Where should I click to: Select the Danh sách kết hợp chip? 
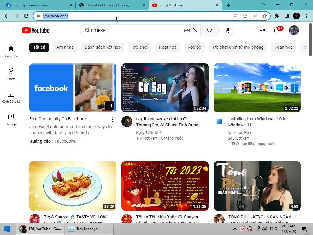pos(103,47)
